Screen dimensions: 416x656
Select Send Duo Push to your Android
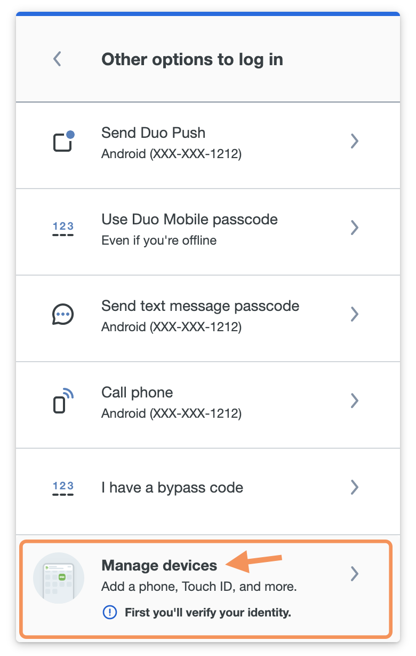[153, 132]
